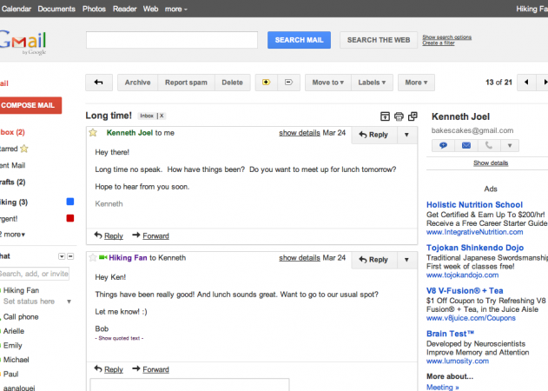The height and width of the screenshot is (391, 548).
Task: Click the back-to-inbox arrow button
Action: coord(98,83)
